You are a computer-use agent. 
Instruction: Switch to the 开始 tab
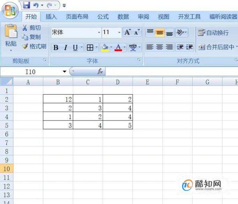point(31,16)
